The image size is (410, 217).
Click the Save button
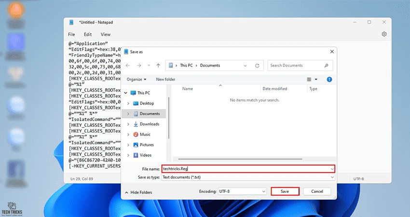(x=285, y=191)
